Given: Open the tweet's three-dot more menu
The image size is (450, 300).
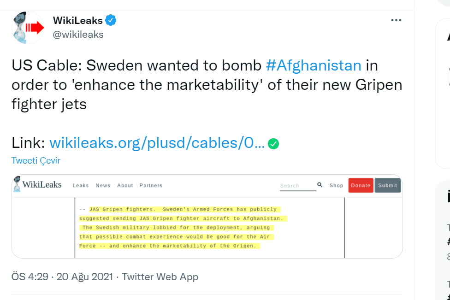Looking at the screenshot, I should [396, 20].
